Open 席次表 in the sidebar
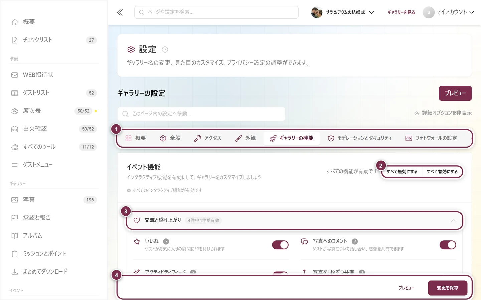481x300 pixels. pyautogui.click(x=54, y=111)
